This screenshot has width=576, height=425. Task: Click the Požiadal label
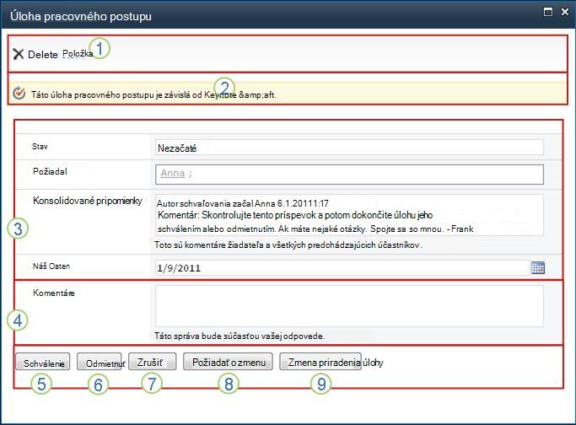[50, 171]
